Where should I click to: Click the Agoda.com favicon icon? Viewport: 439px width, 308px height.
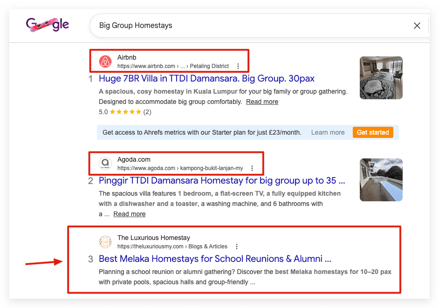coord(105,164)
